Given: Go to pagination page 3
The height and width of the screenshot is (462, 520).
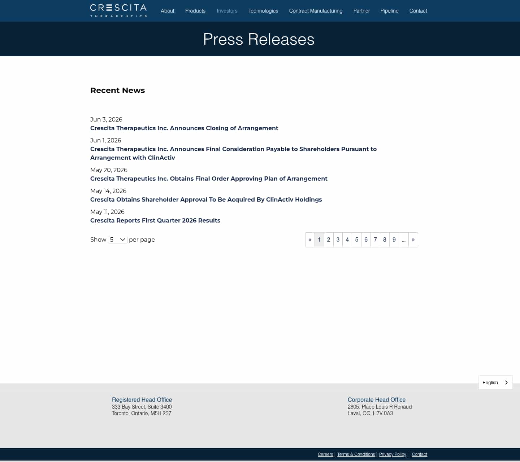Looking at the screenshot, I should (338, 240).
